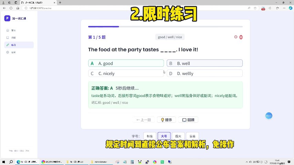Click the 词汇组: good / well / nice line
This screenshot has height=165, width=294.
(110, 103)
